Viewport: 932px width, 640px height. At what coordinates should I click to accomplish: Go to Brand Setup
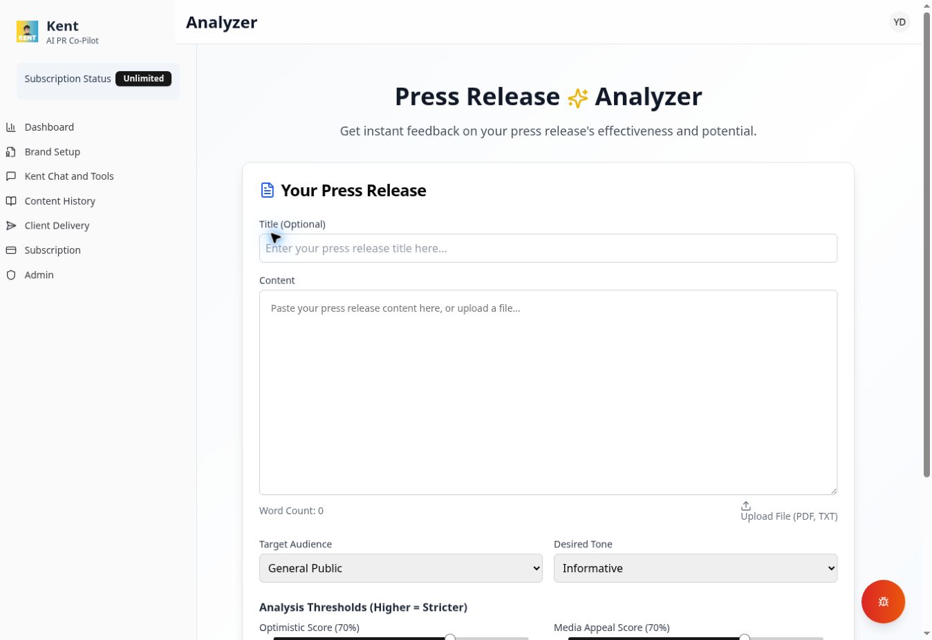53,152
